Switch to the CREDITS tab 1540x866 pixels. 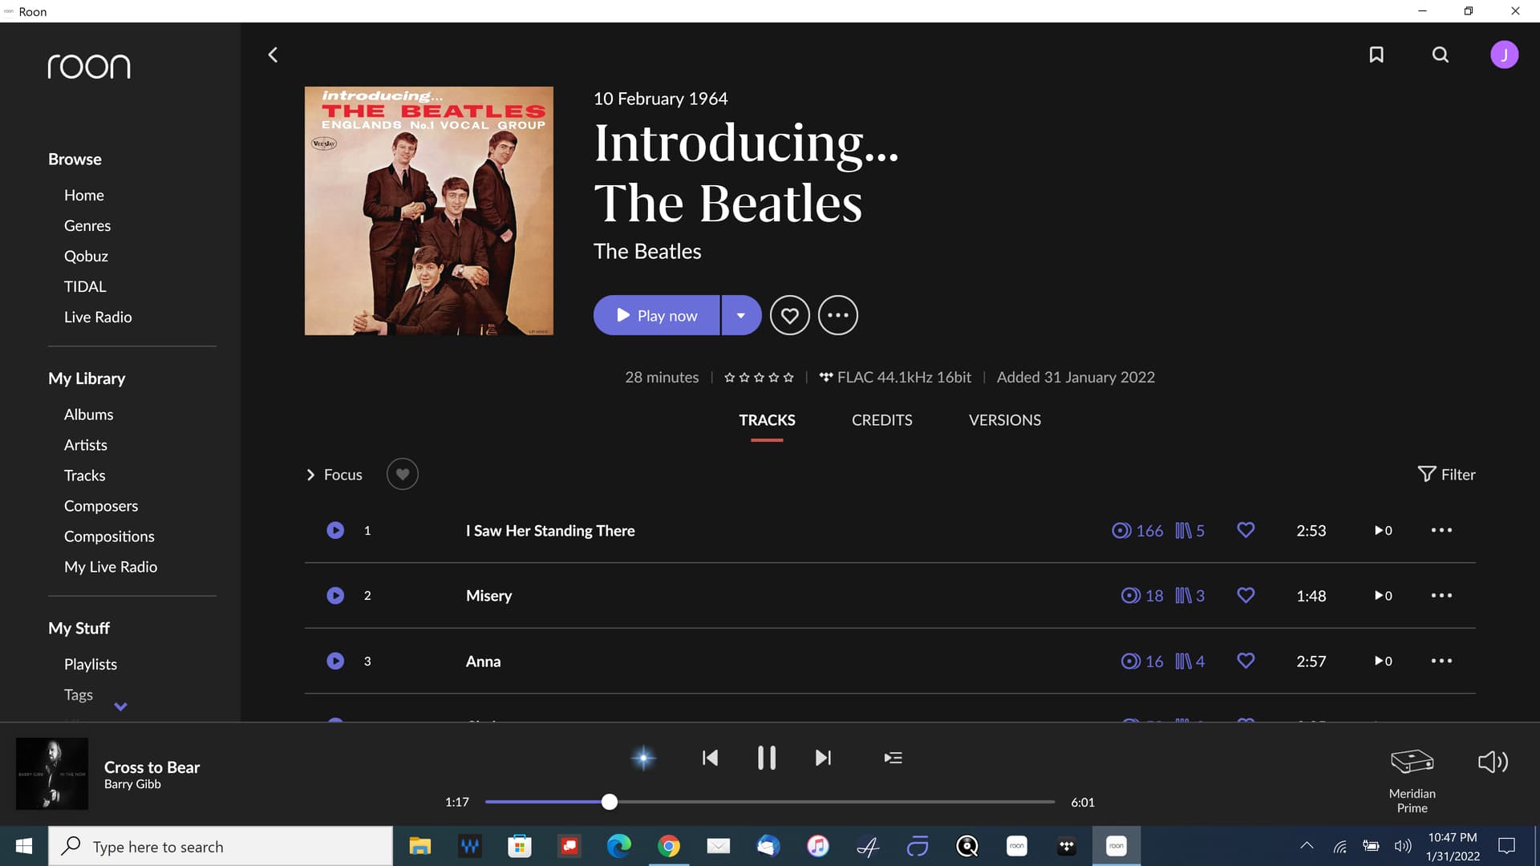pyautogui.click(x=881, y=420)
